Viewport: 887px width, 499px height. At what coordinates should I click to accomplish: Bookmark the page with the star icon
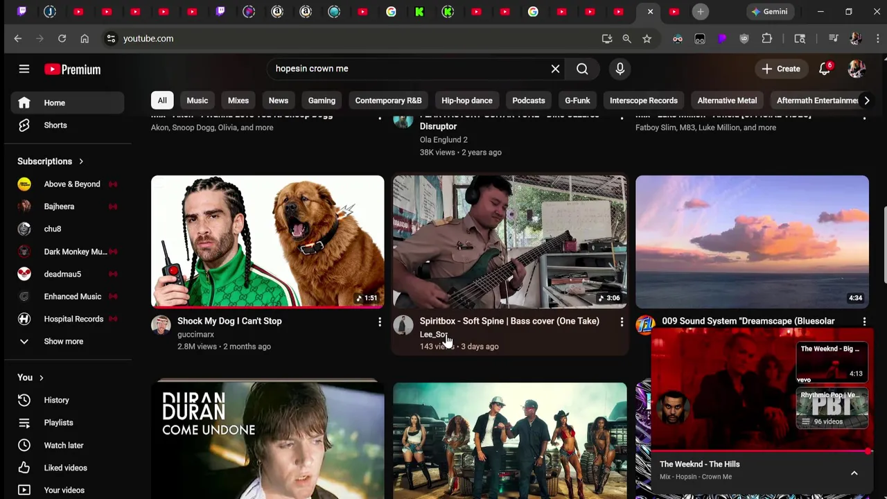click(647, 39)
